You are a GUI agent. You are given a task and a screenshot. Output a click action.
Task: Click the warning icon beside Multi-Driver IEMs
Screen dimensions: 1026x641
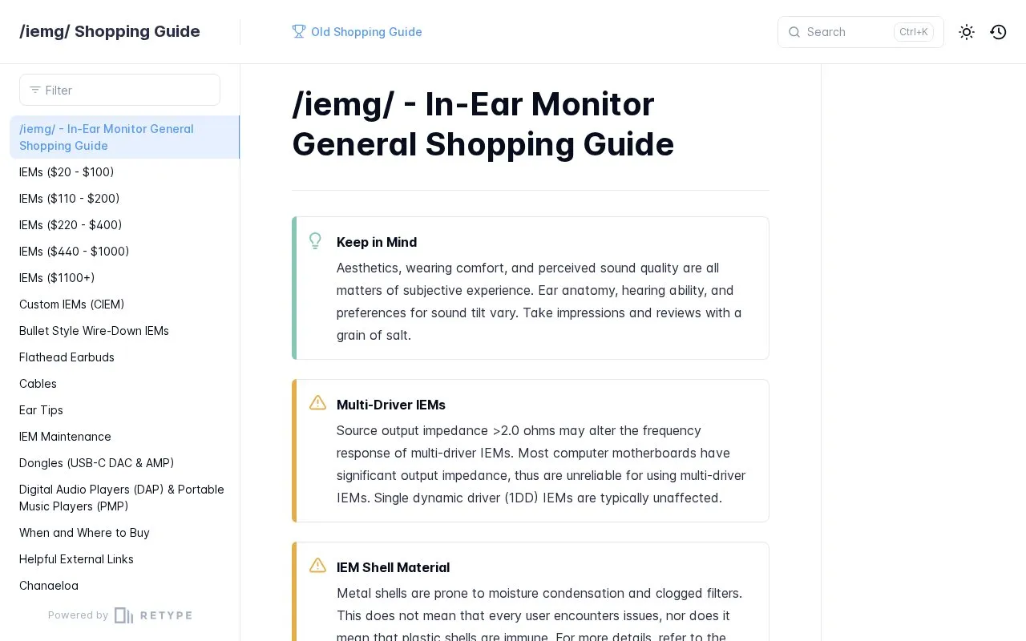317,403
